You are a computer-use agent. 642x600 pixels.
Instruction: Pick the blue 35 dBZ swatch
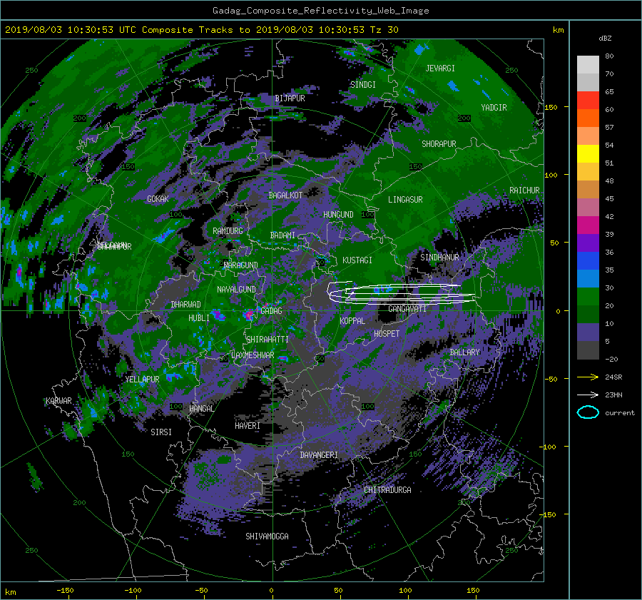click(x=588, y=260)
